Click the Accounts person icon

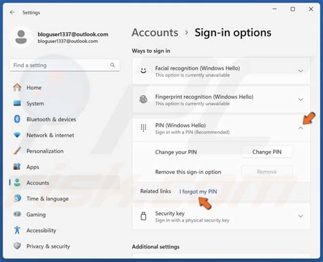coord(17,182)
